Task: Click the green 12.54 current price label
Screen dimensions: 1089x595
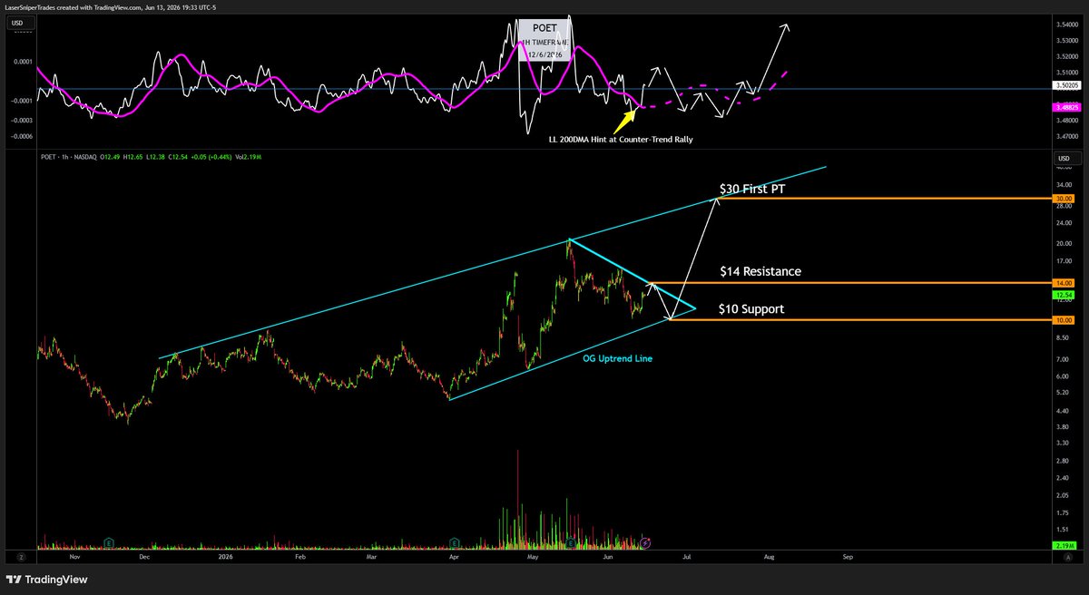Action: coord(1064,295)
